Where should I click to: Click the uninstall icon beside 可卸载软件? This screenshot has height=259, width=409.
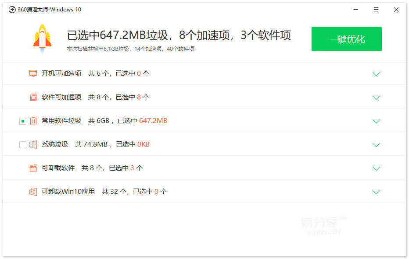(x=33, y=168)
